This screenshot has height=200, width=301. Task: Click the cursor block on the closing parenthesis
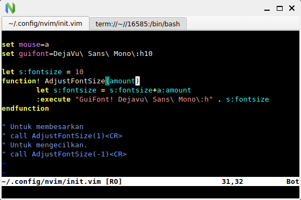tap(138, 81)
